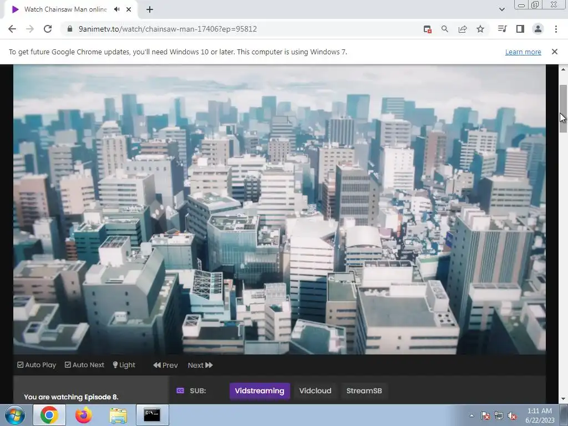Select the Vidstreaming server
Image resolution: width=568 pixels, height=426 pixels.
pos(260,391)
